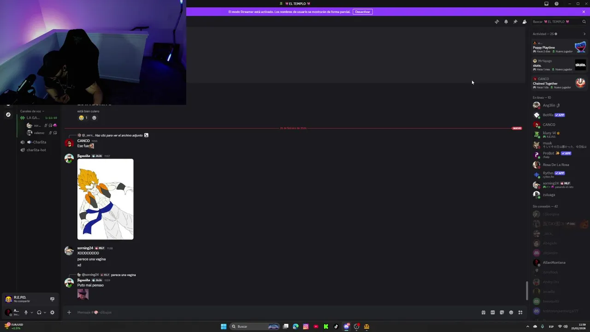
Task: Click Desactivar to turn off Streamer mode
Action: coord(362,12)
